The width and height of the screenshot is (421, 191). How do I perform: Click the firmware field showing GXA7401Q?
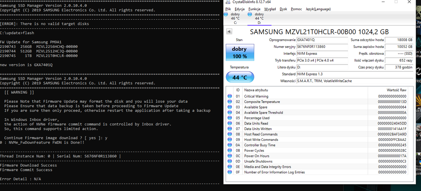(322, 40)
